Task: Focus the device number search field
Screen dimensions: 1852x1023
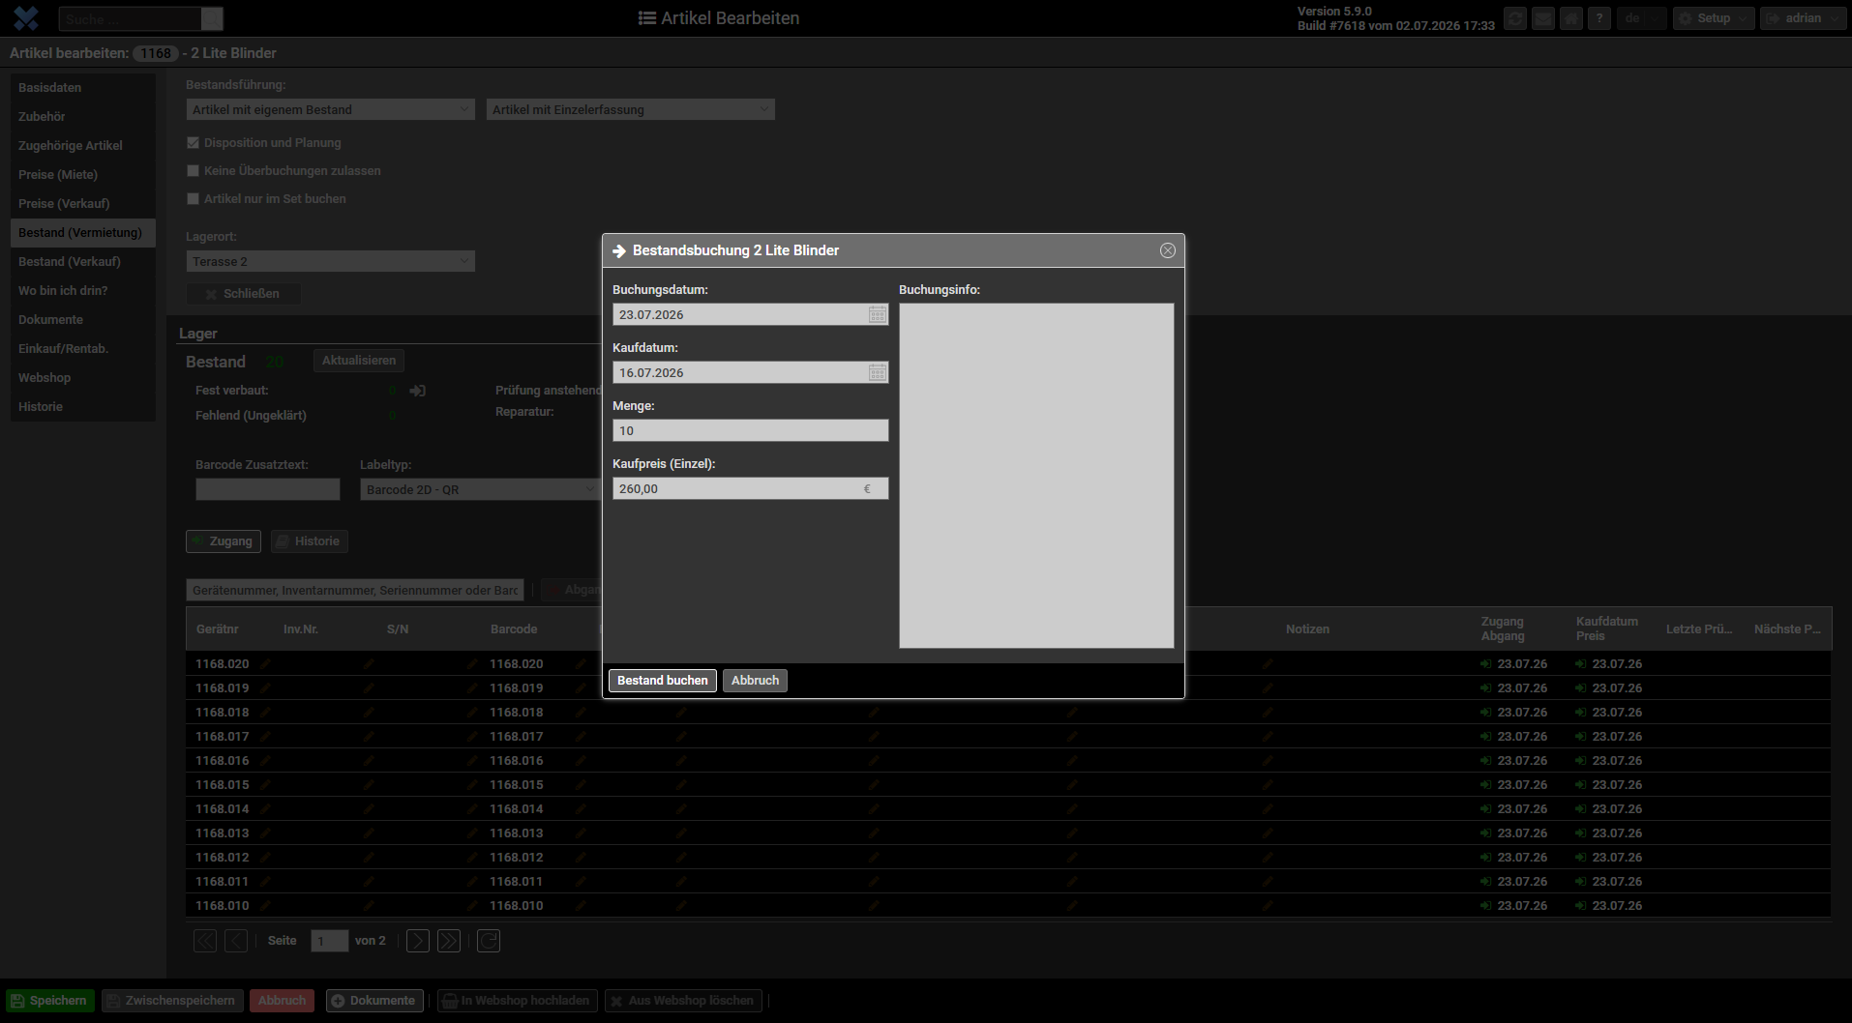Action: [355, 590]
